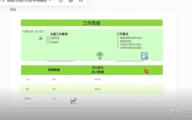Click list item 实现日UV5000人增长
This screenshot has height=120, width=192.
coord(130,44)
